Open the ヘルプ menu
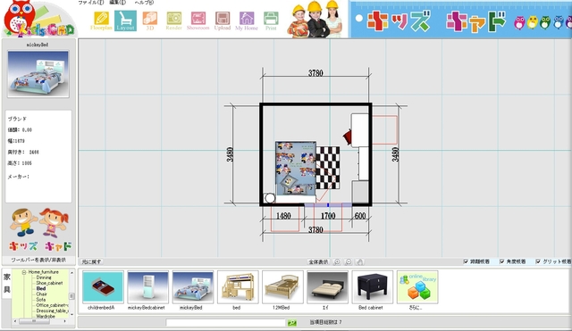This screenshot has width=572, height=331. pos(144,3)
